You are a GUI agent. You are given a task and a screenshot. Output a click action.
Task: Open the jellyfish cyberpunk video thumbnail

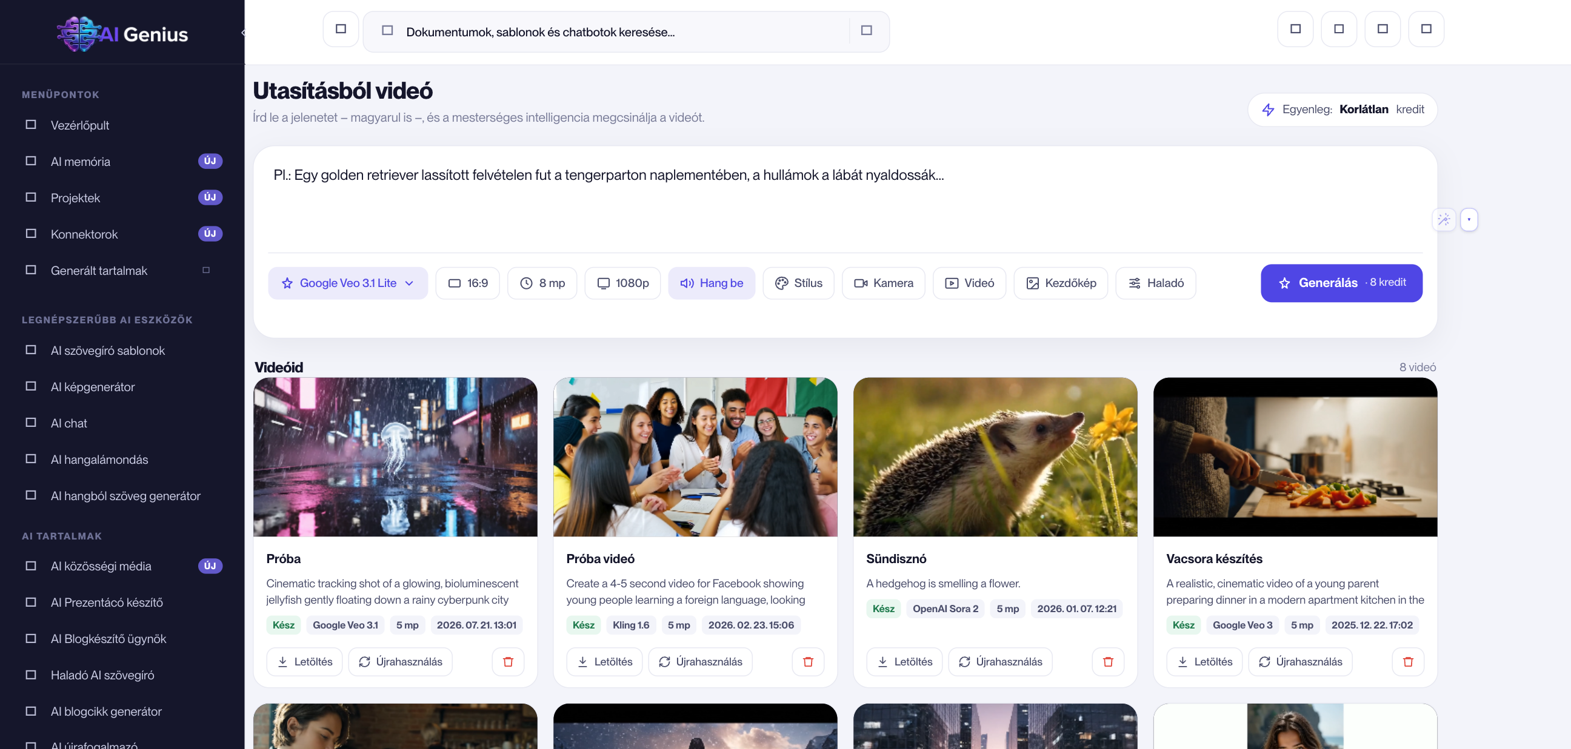point(395,457)
